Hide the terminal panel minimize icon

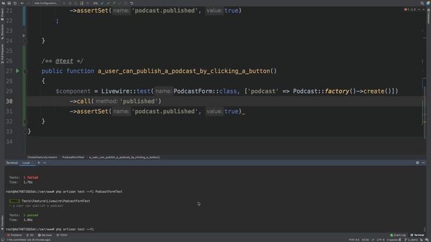point(424,163)
